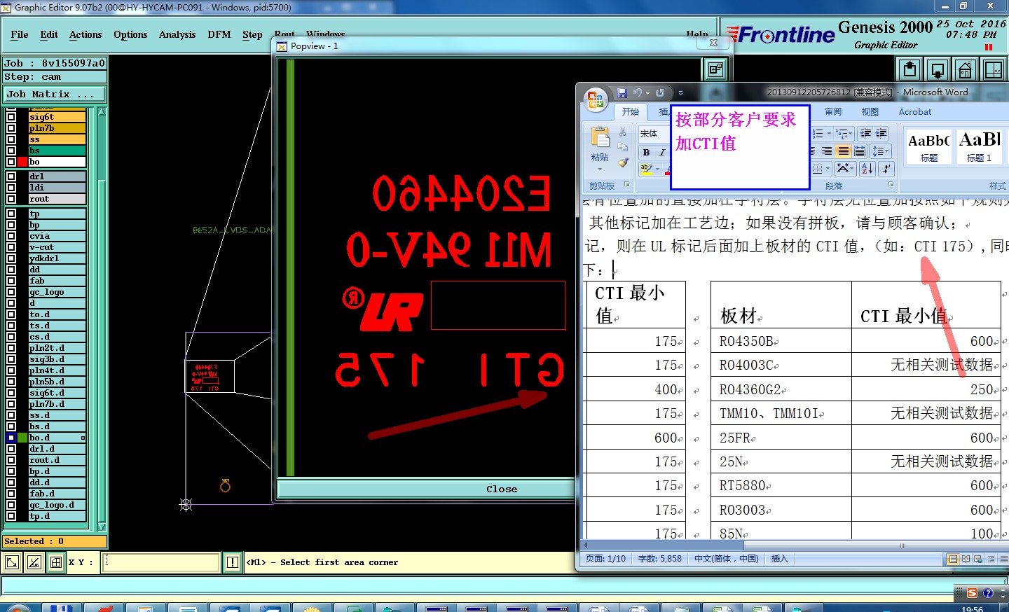
Task: Justify the paragraph text in Word
Action: (843, 151)
